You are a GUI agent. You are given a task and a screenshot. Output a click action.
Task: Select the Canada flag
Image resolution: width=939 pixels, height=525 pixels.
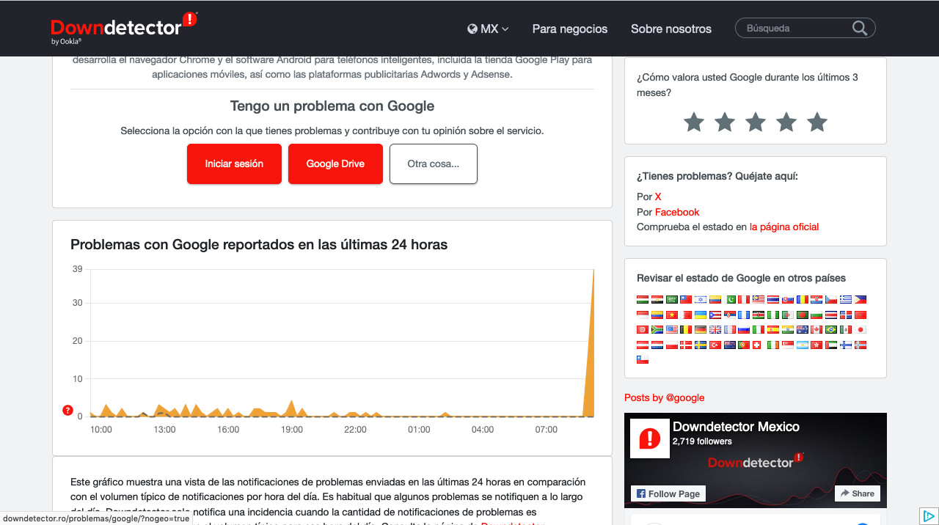tap(816, 329)
